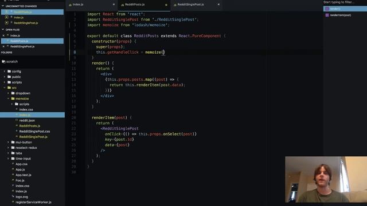Close index.js in Open Files list

(3, 35)
